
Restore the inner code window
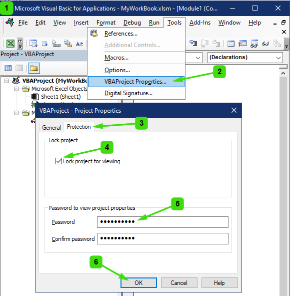(283, 23)
